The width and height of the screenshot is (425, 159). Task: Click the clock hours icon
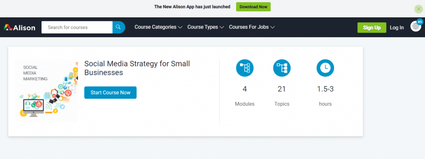coord(325,68)
